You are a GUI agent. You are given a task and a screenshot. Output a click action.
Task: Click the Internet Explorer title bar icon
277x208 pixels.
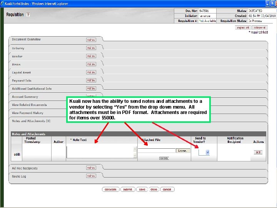pos(2,3)
